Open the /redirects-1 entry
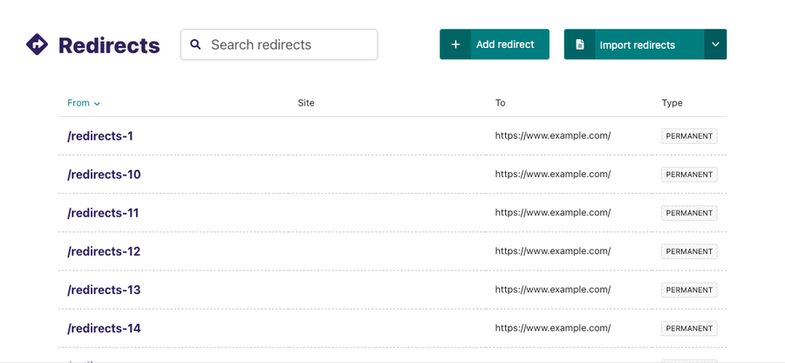Viewport: 785px width, 363px height. [100, 136]
